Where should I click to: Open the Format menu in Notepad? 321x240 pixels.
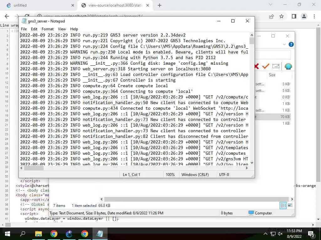(48, 29)
